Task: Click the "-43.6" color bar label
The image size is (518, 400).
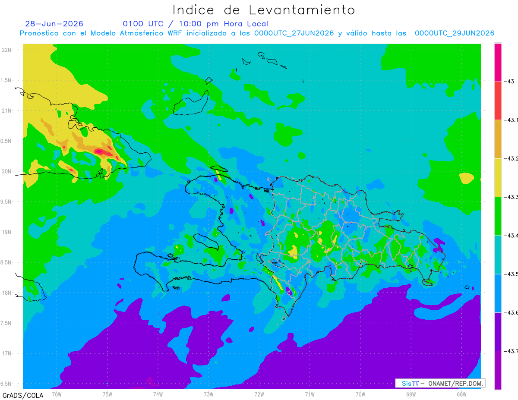Action: (511, 312)
